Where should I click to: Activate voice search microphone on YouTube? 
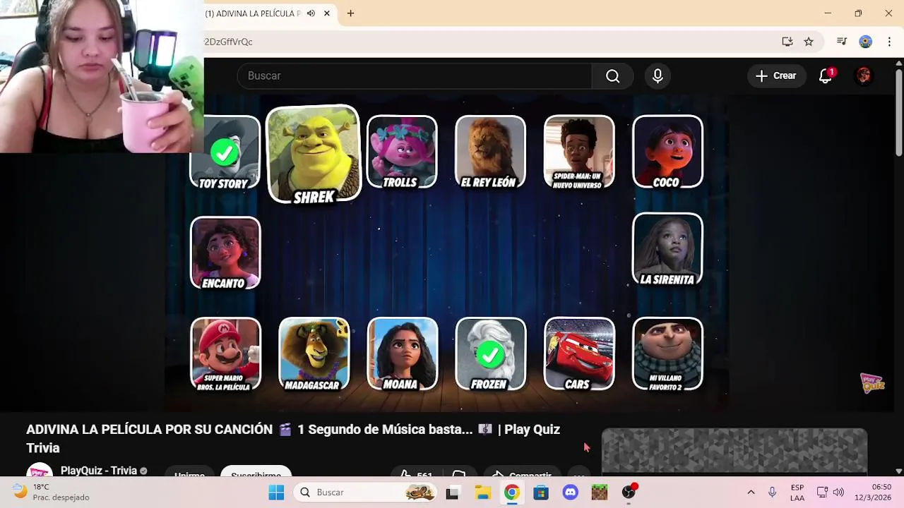(x=658, y=76)
